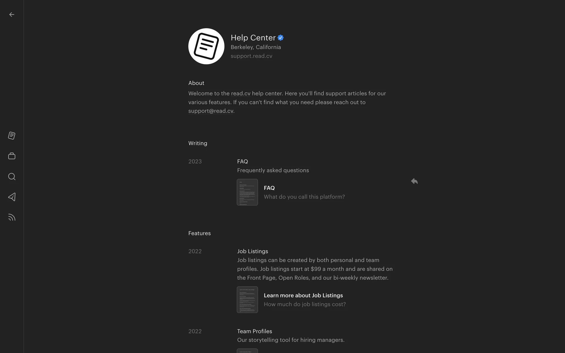Open the FAQ entry heading under Writing
This screenshot has width=565, height=353.
coord(242,161)
